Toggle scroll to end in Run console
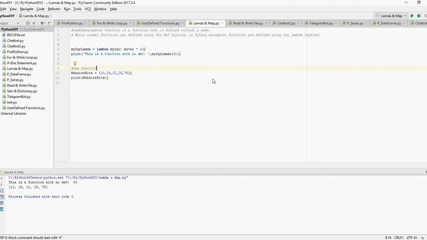Screen dimensions: 427x240 [x=1, y=197]
